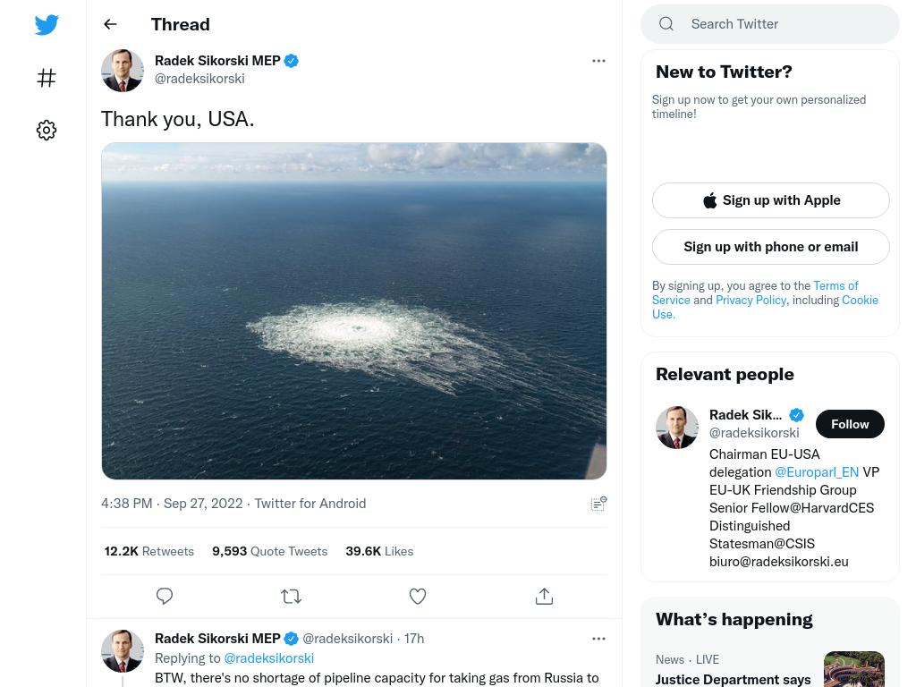Open the image description note icon
This screenshot has height=687, width=916.
click(598, 504)
